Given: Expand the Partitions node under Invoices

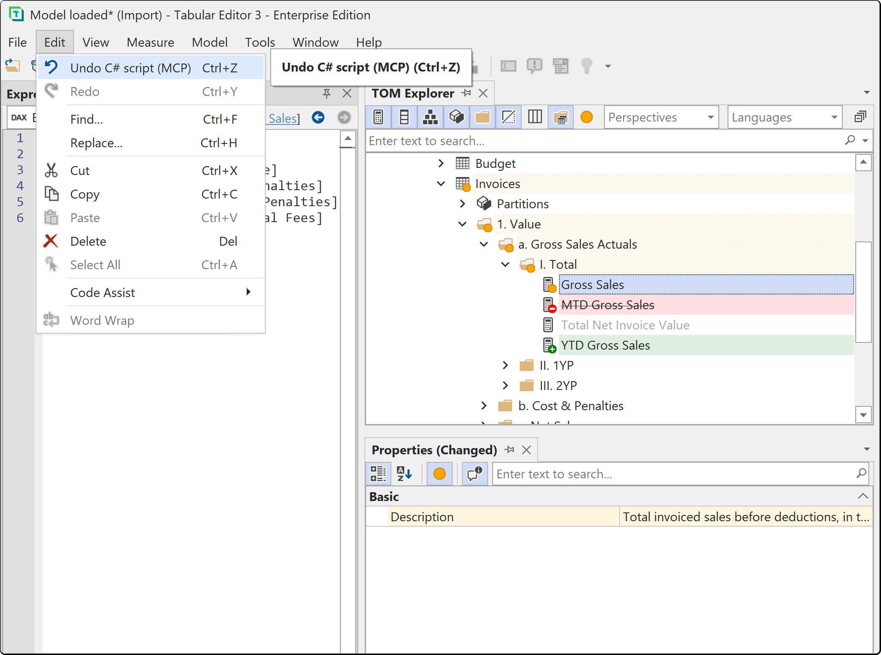Looking at the screenshot, I should click(463, 204).
